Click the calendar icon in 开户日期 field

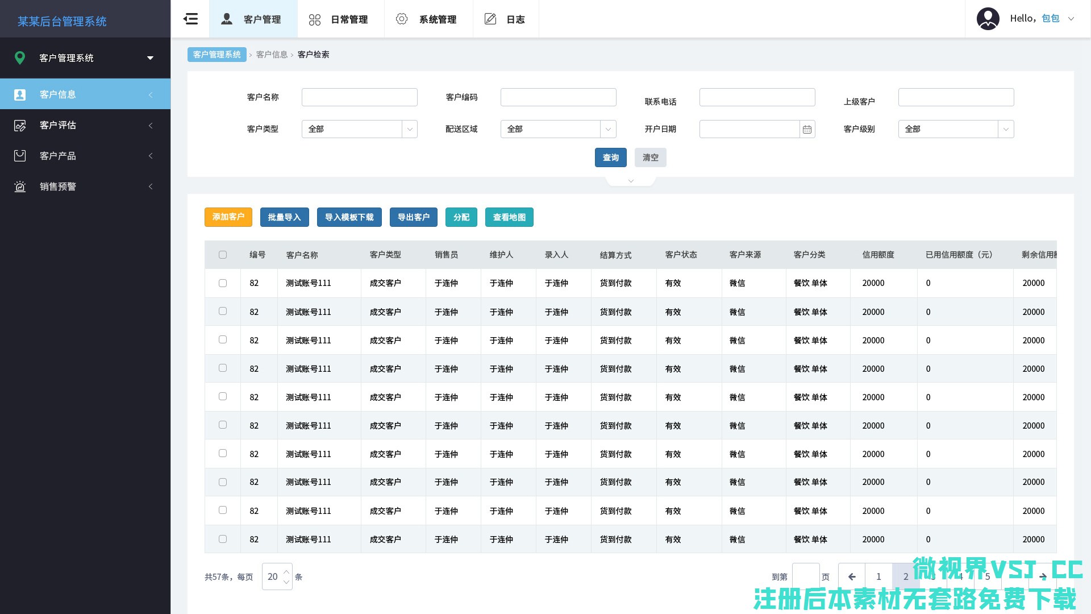pos(807,130)
